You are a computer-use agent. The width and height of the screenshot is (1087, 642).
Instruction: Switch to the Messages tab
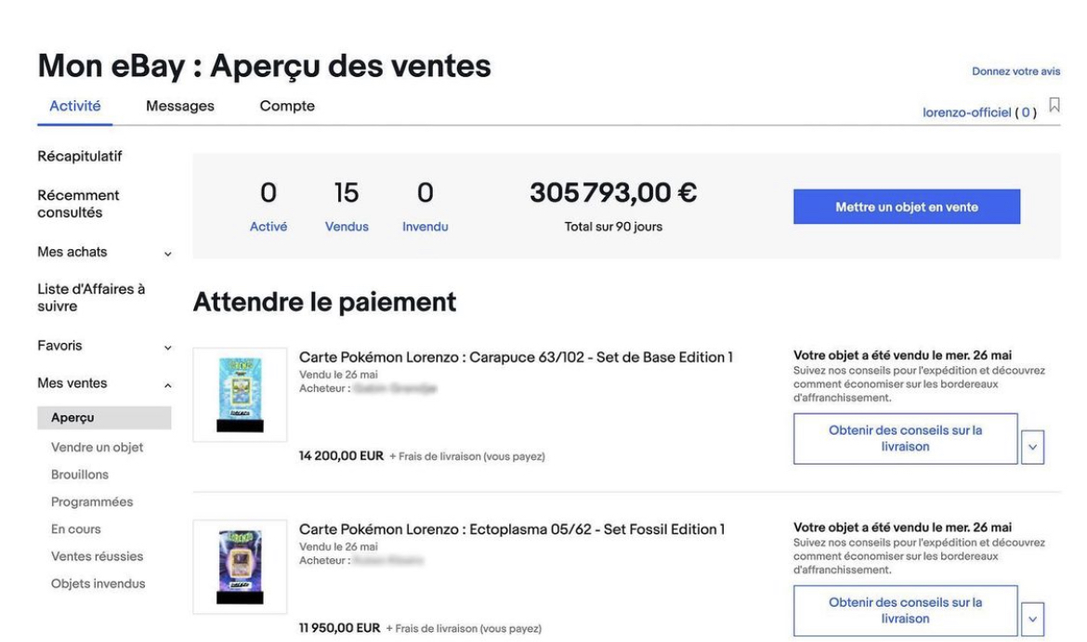tap(180, 106)
